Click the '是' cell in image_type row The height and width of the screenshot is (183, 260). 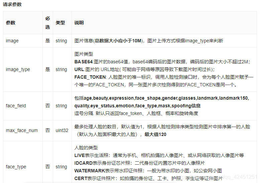[47, 69]
